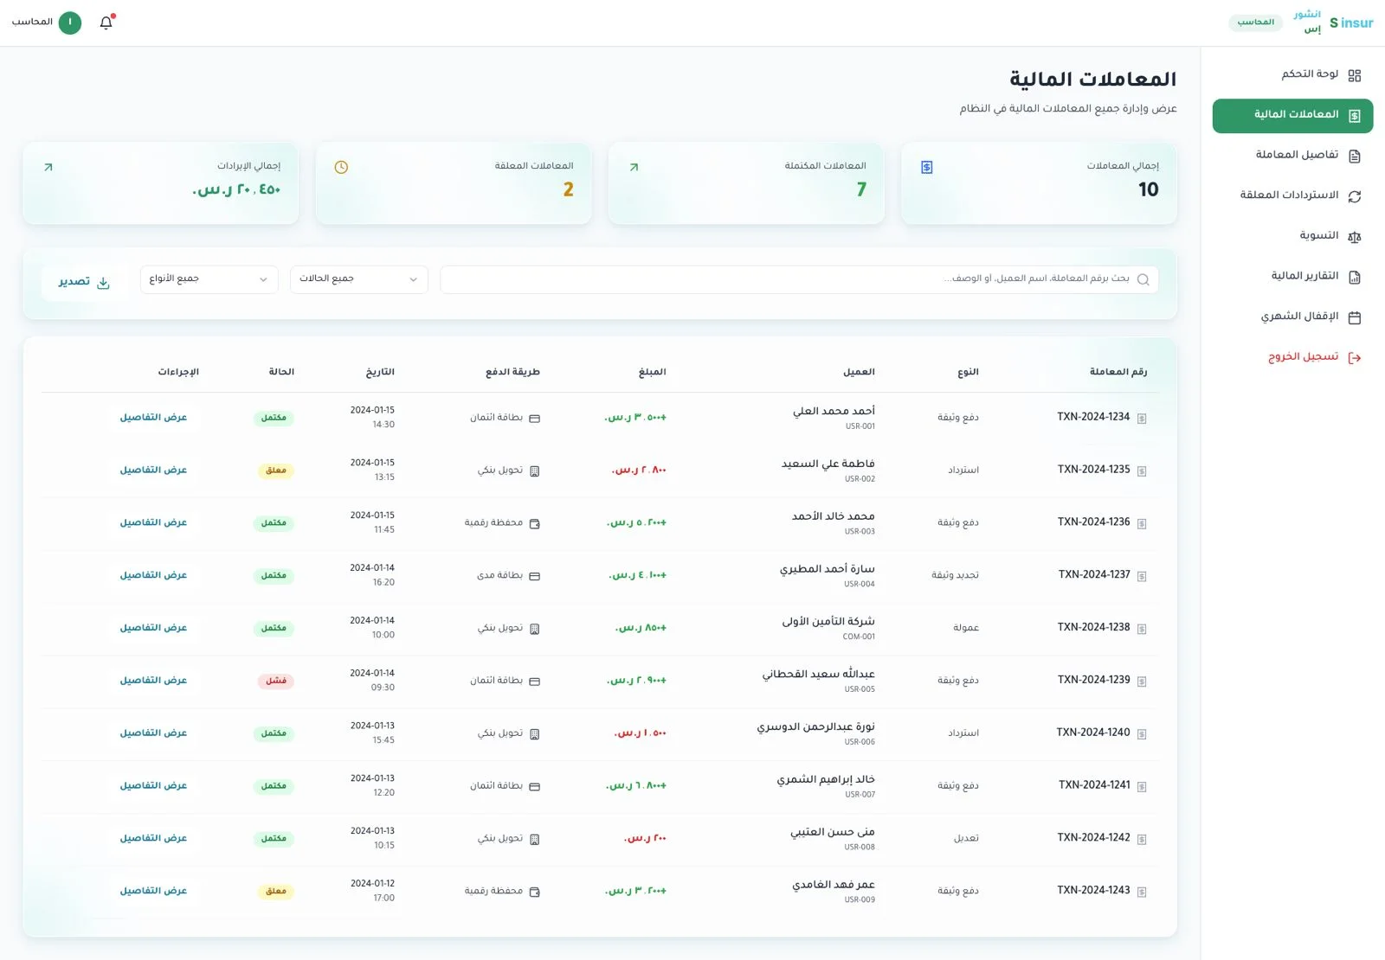
Task: Click the completed status badge for TXN-2024-1241
Action: pos(274,786)
